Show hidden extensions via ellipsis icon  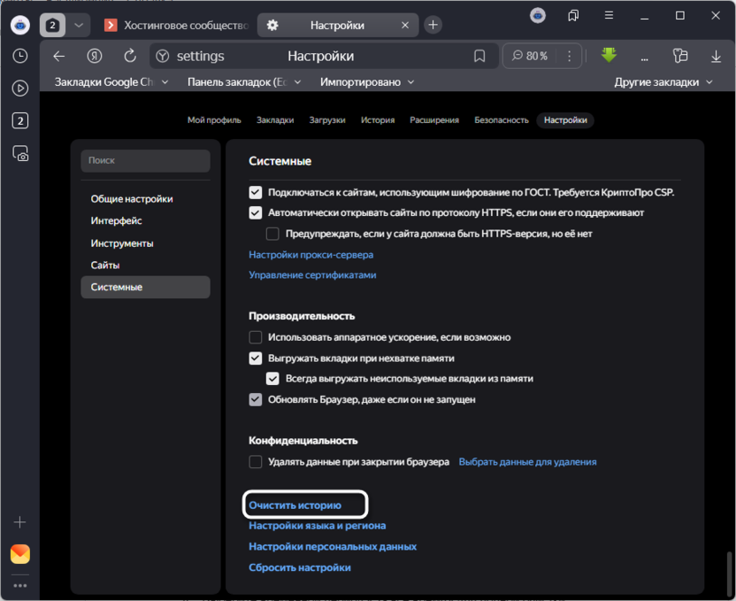coord(645,59)
